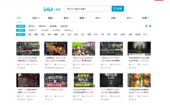Open video thumbnail with 10:16 duration

click(x=111, y=80)
